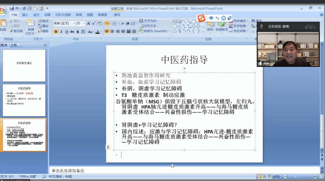Viewport: 325px width, 181px height.
Task: Click the 形状轮廓 shape outline button
Action: [239, 26]
